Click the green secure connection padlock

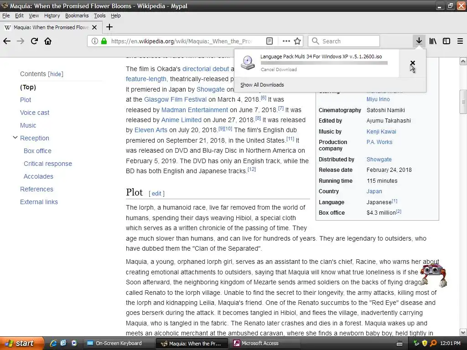pyautogui.click(x=104, y=41)
